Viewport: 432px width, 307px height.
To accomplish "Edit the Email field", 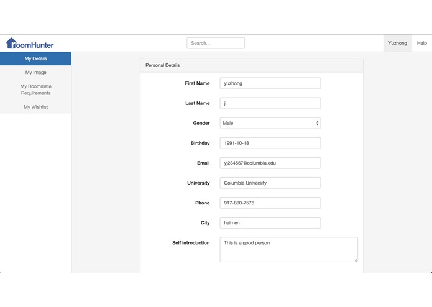I will pyautogui.click(x=270, y=163).
